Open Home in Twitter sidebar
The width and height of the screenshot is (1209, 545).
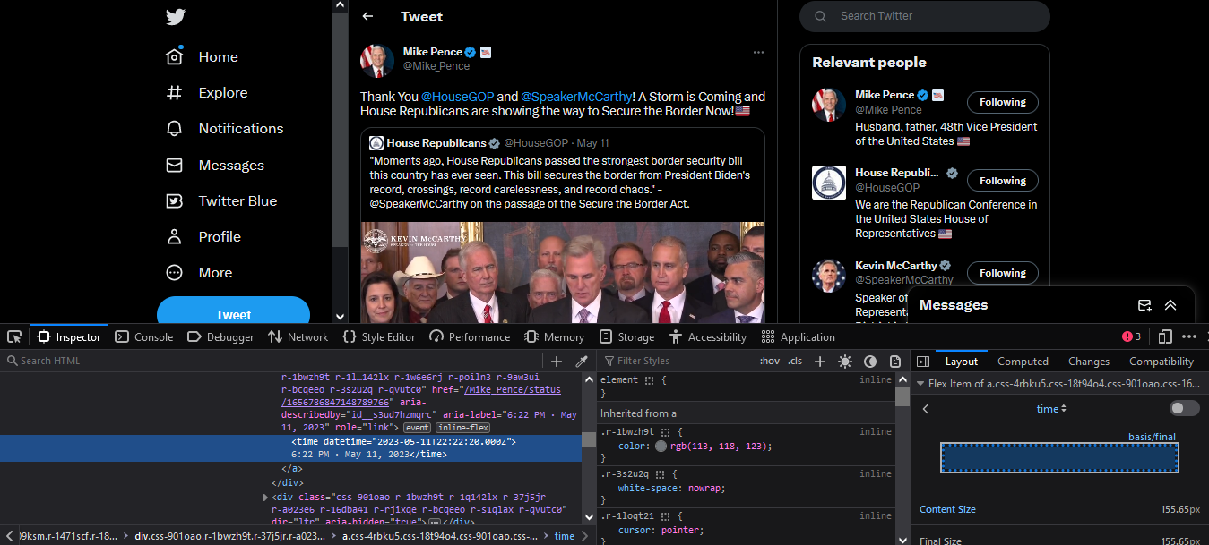coord(203,56)
